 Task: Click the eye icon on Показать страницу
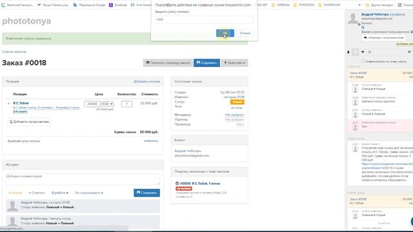[148, 63]
